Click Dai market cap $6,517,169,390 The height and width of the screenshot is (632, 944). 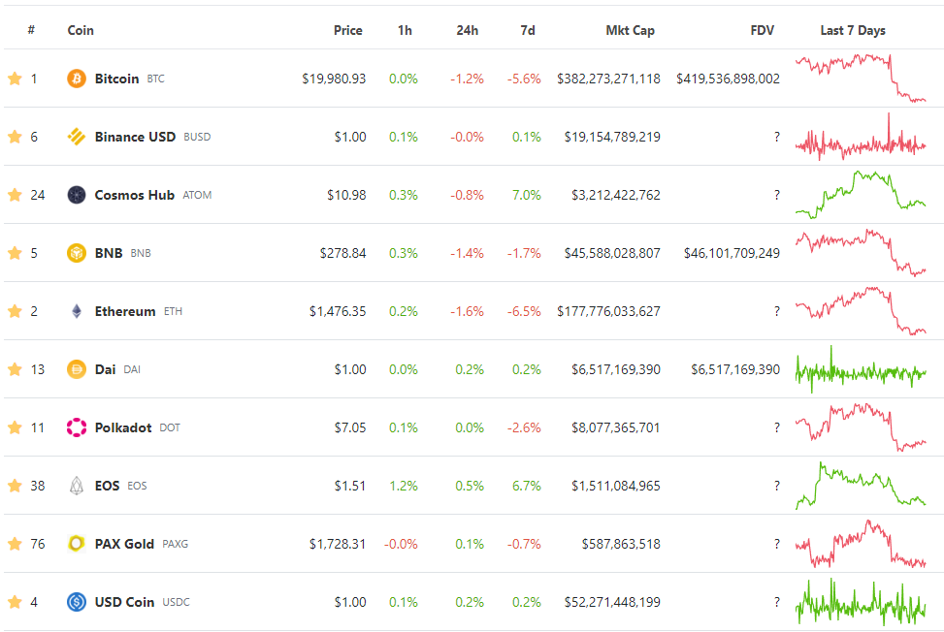(616, 369)
